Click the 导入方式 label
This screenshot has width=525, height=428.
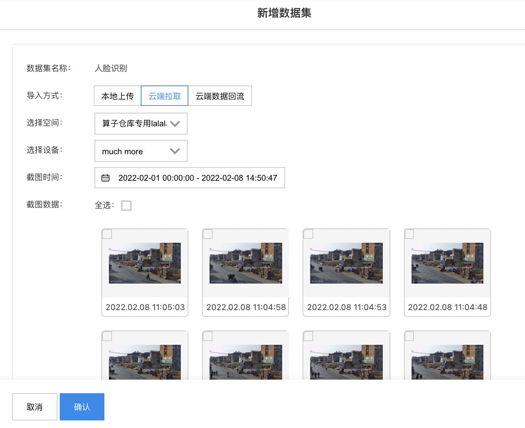click(x=44, y=96)
